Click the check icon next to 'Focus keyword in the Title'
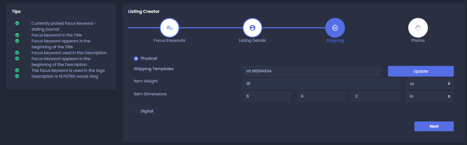The width and height of the screenshot is (467, 145). pos(17,35)
